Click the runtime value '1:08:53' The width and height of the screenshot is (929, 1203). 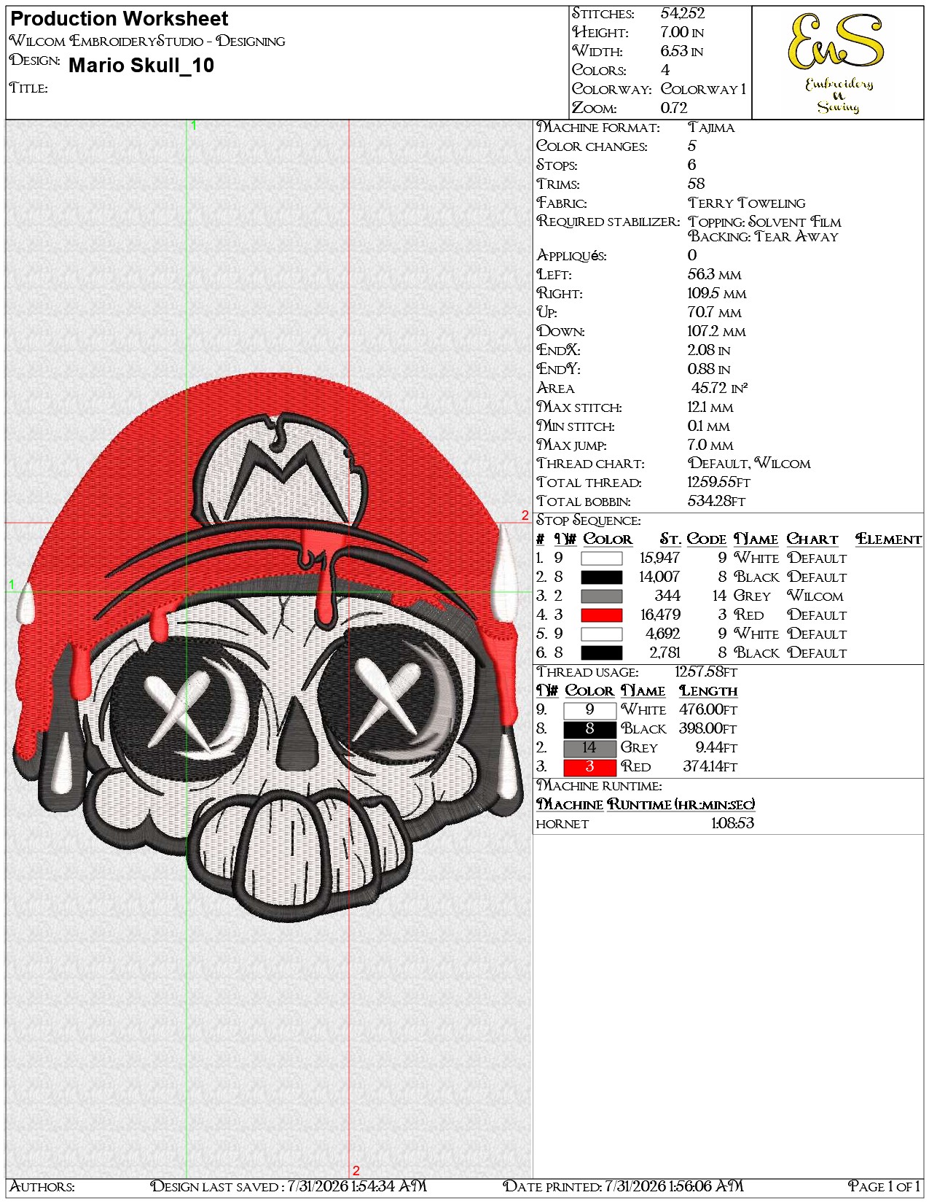[732, 824]
